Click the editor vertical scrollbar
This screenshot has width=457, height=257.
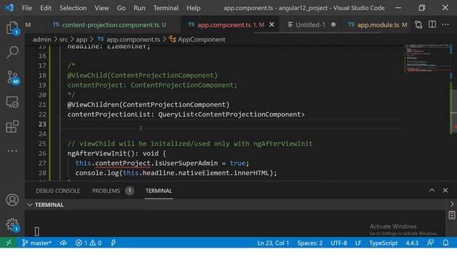(453, 111)
